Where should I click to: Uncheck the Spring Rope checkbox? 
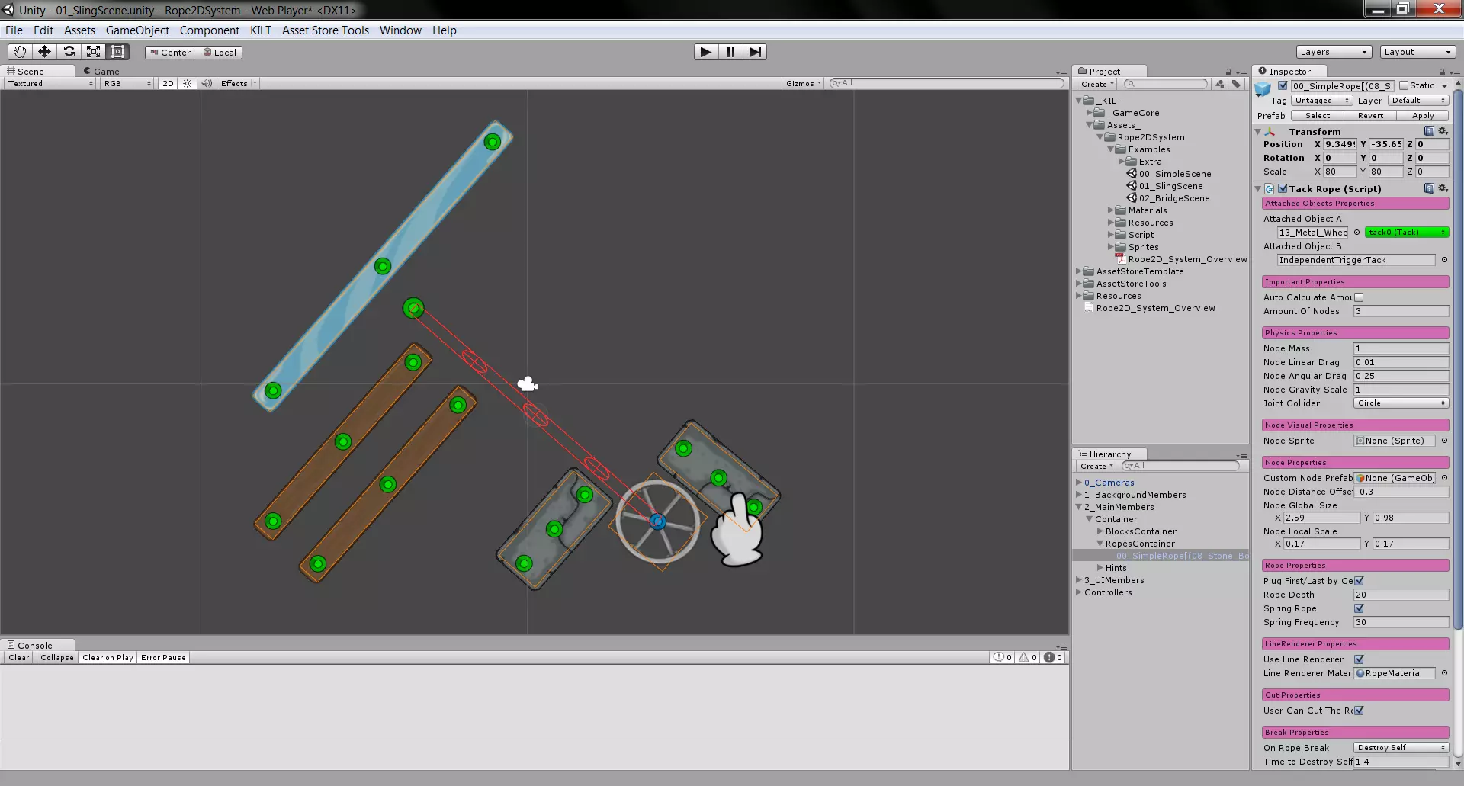pos(1359,608)
